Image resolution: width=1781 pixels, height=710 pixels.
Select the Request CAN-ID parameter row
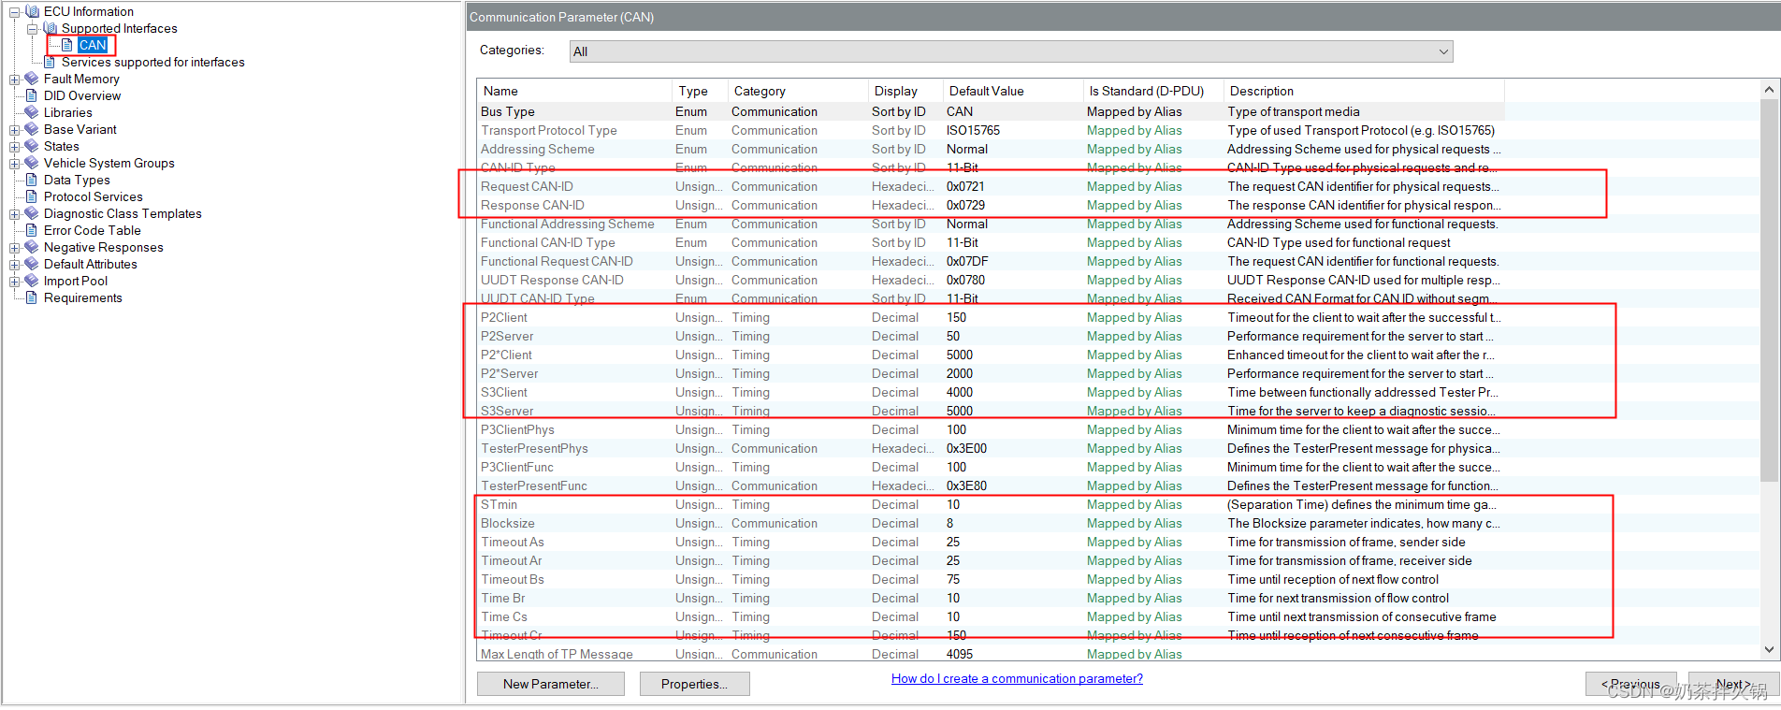(x=991, y=186)
